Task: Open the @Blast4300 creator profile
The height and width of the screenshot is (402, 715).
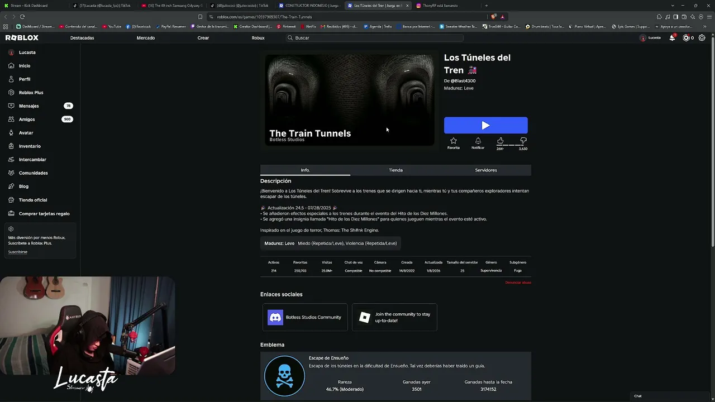Action: coord(463,81)
